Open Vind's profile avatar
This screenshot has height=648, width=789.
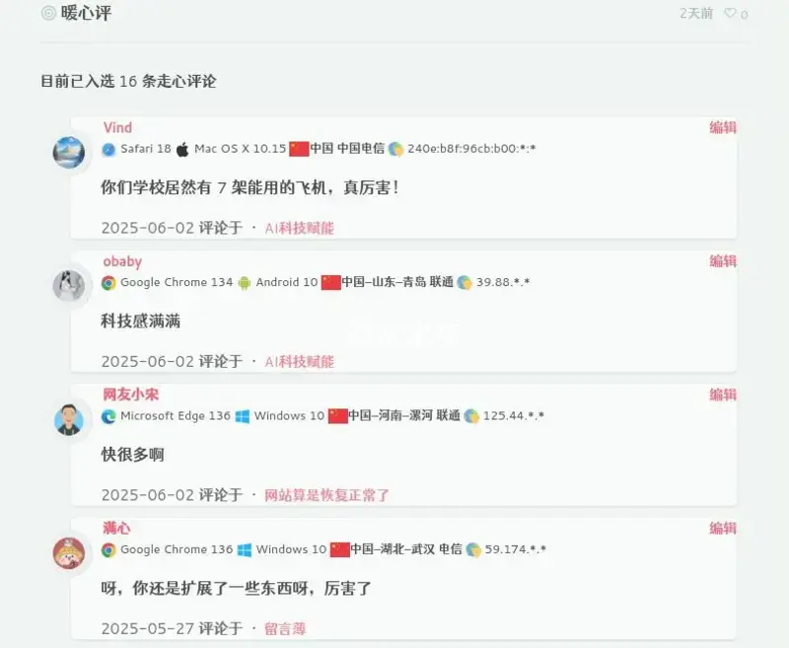click(x=69, y=152)
